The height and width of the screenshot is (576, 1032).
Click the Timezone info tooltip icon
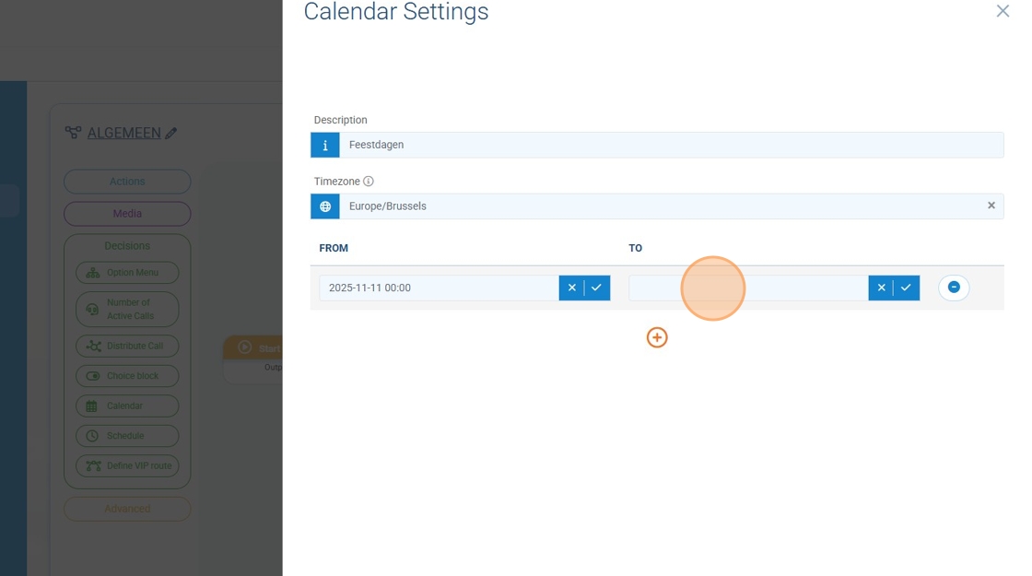coord(369,182)
